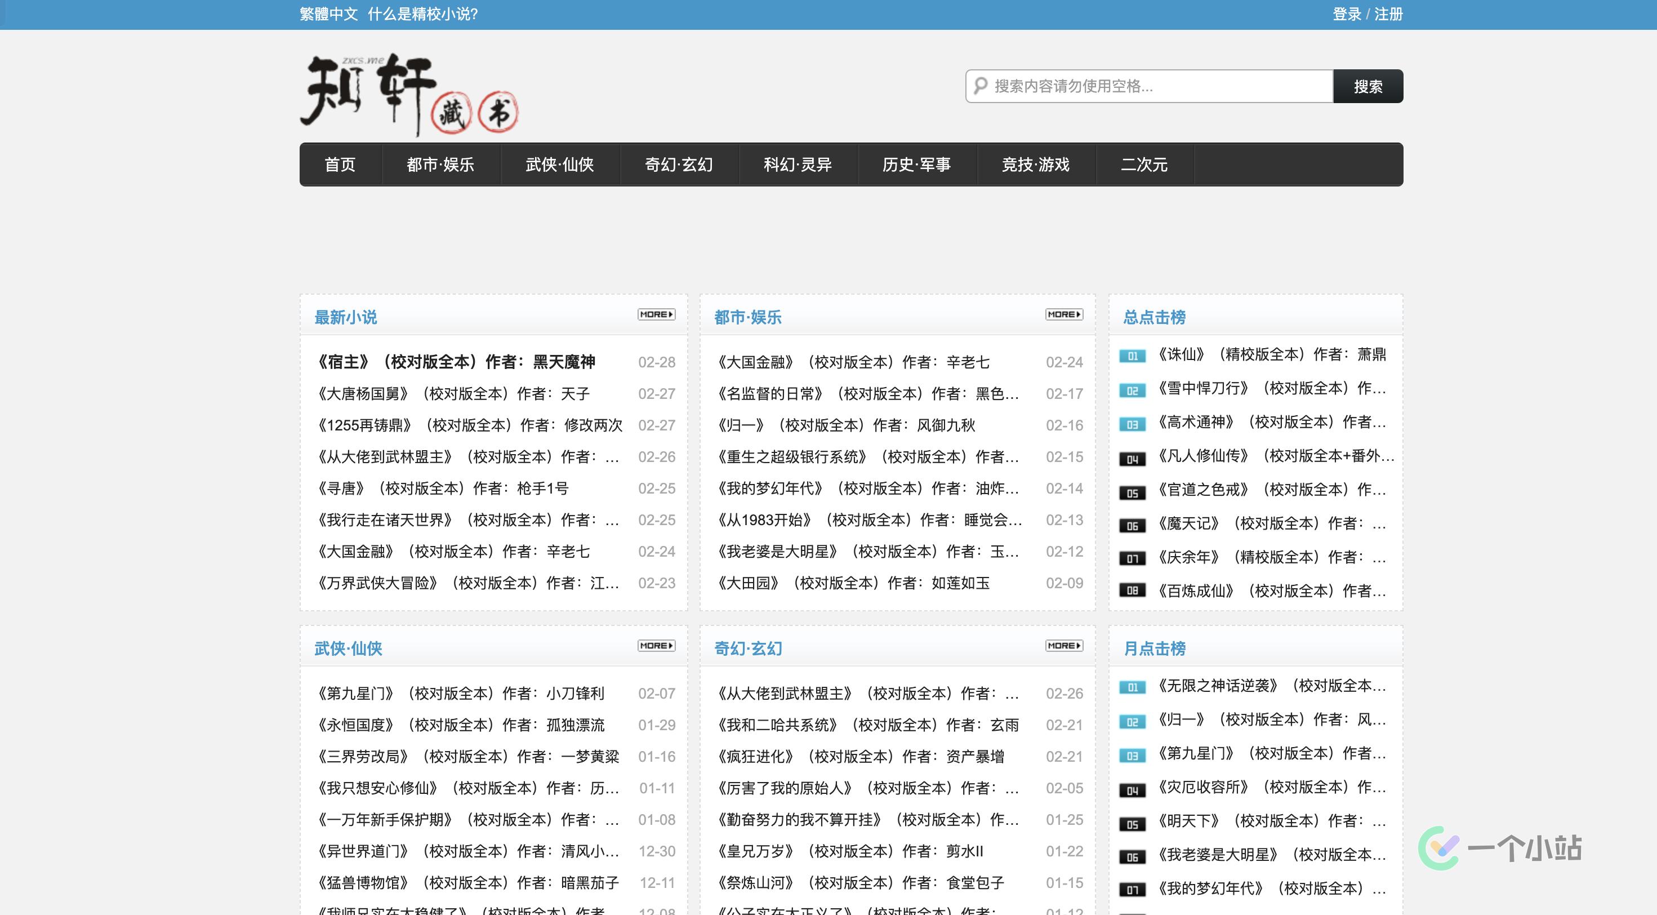Click MORE icon beside 最新小说

tap(656, 314)
